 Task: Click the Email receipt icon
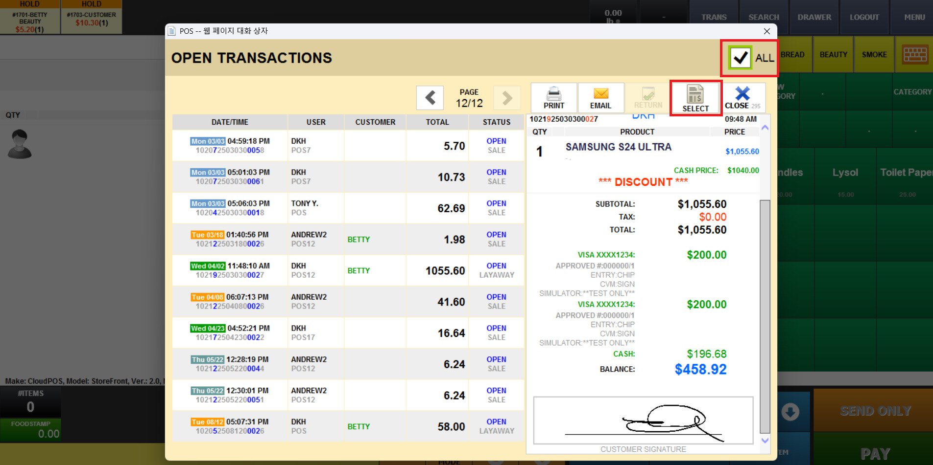click(x=600, y=97)
